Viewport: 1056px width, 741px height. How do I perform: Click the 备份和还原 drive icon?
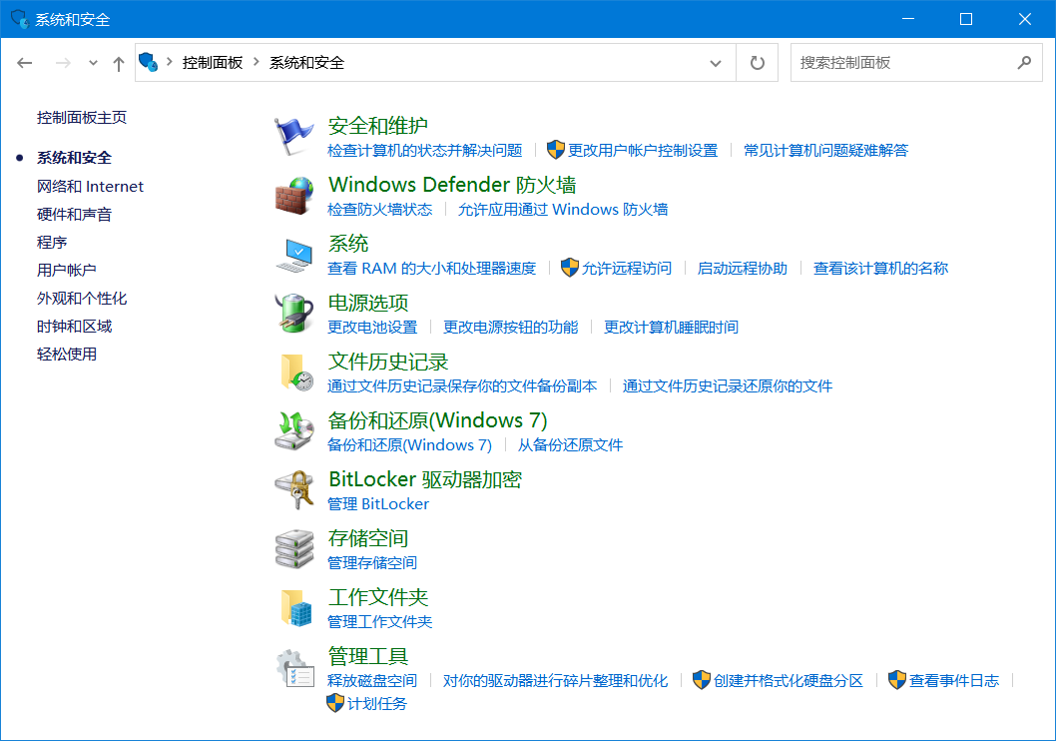(x=294, y=431)
